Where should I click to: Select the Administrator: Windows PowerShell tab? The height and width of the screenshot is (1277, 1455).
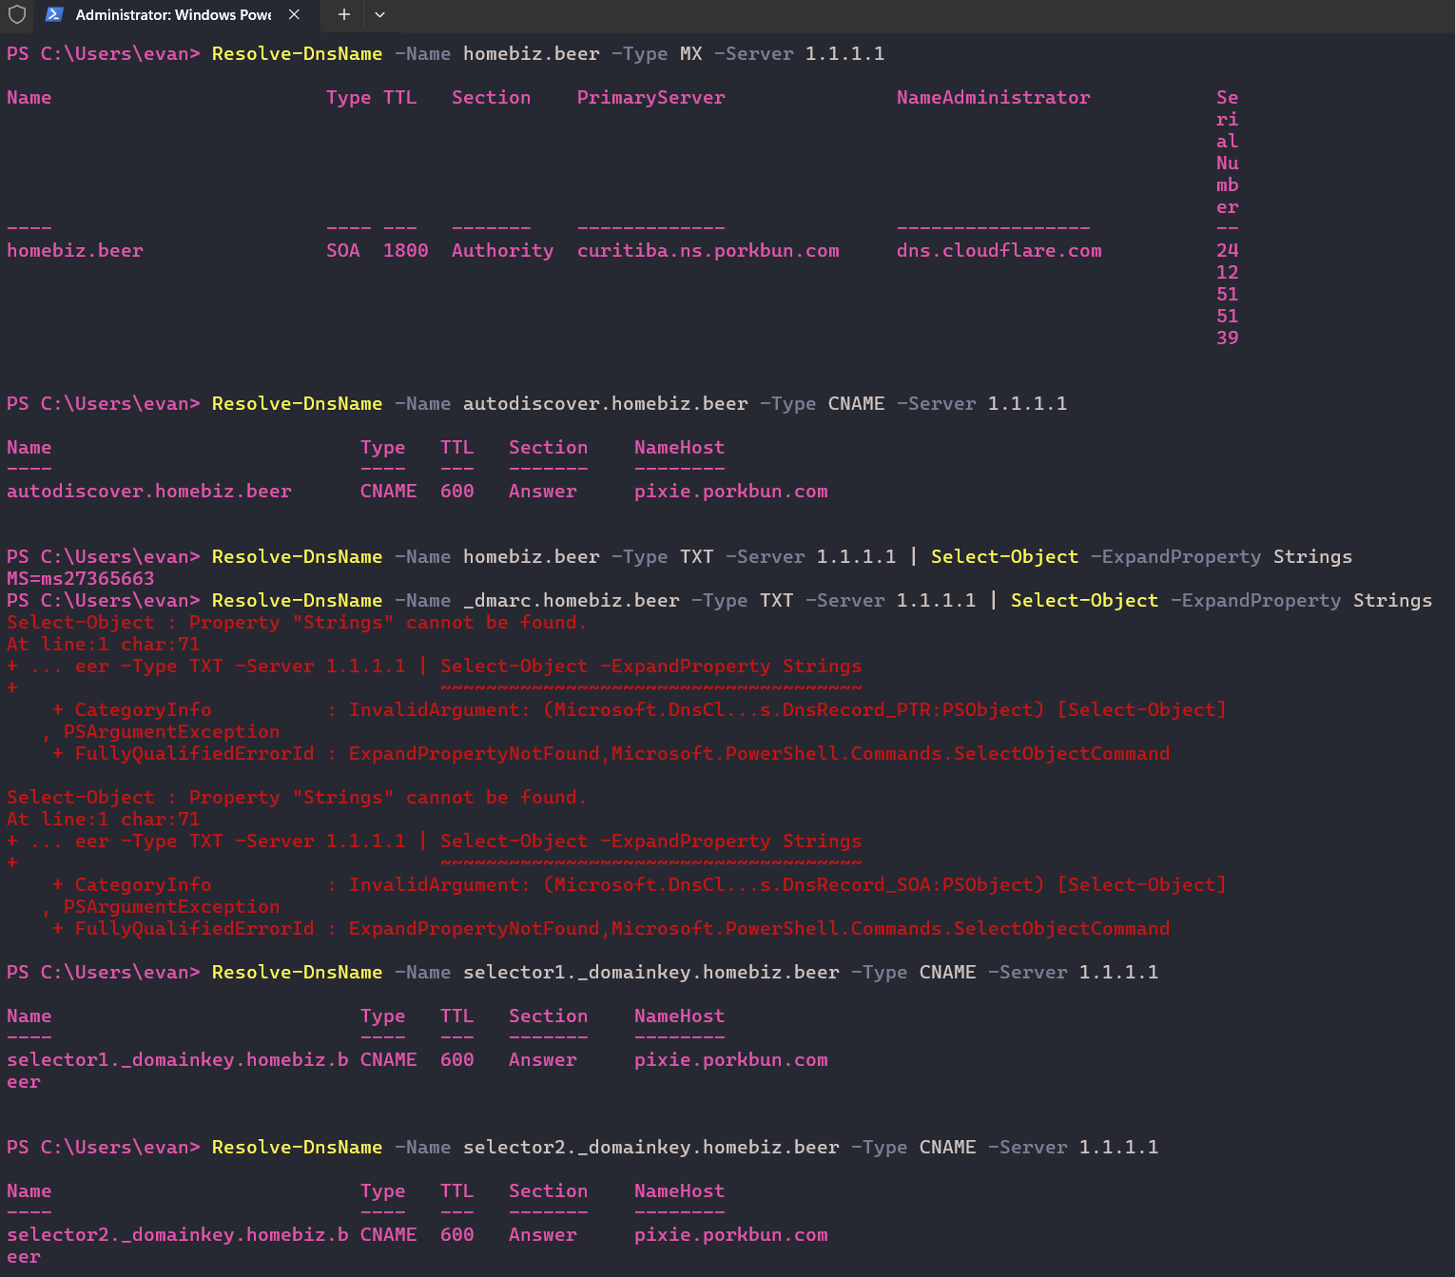click(177, 15)
